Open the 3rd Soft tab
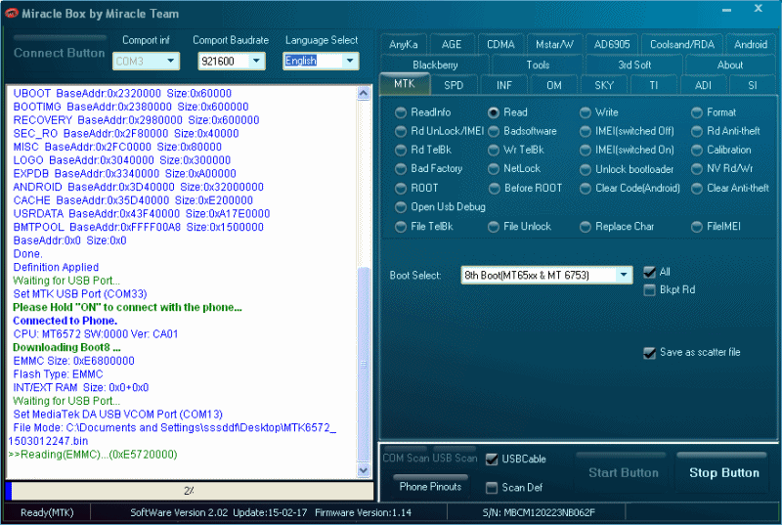The width and height of the screenshot is (782, 525). 634,65
